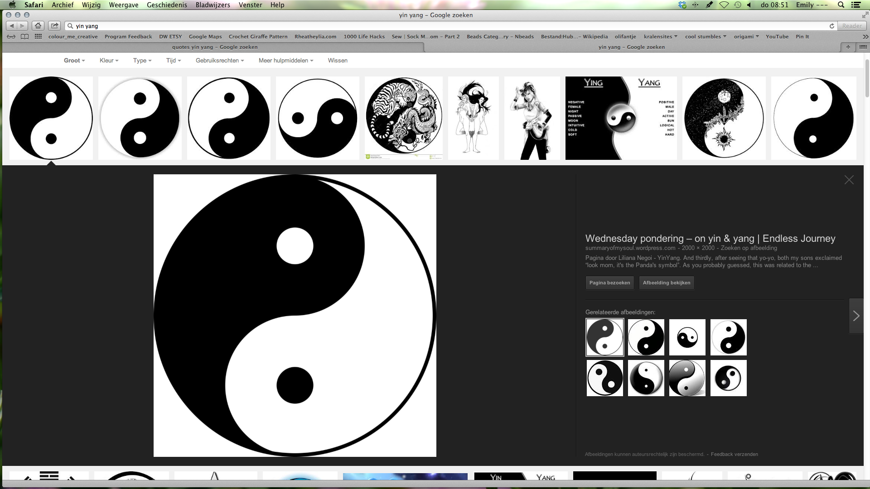Select first related image thumbnail with border
The image size is (870, 489).
coord(604,337)
